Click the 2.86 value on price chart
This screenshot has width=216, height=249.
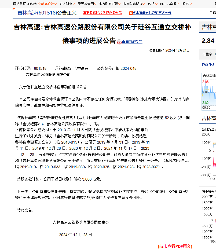[x=205, y=82]
